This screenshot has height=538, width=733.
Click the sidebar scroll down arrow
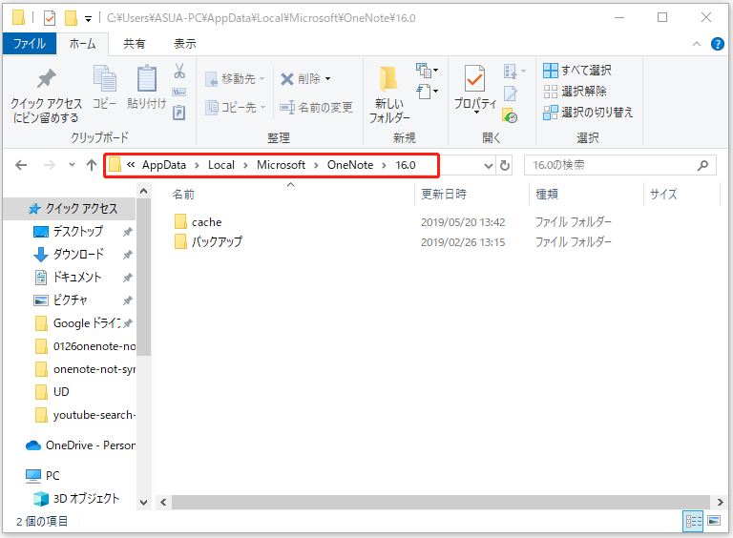pos(144,503)
